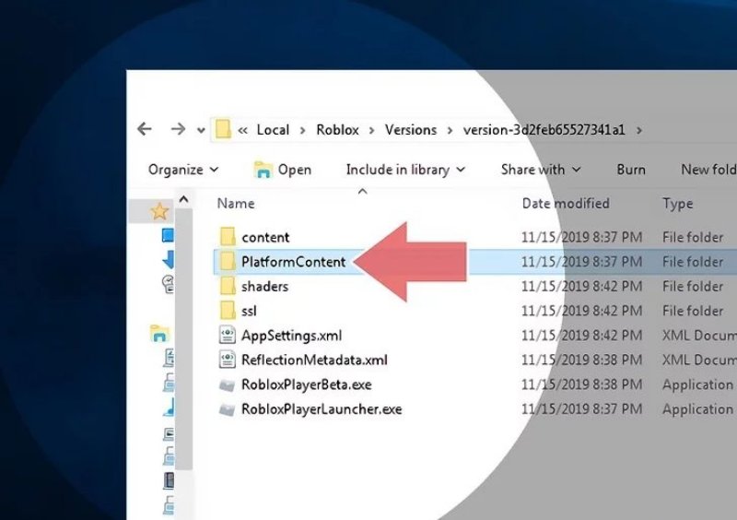Screen dimensions: 737x520
Task: Click the sidebar scroll up arrow
Action: pos(183,199)
